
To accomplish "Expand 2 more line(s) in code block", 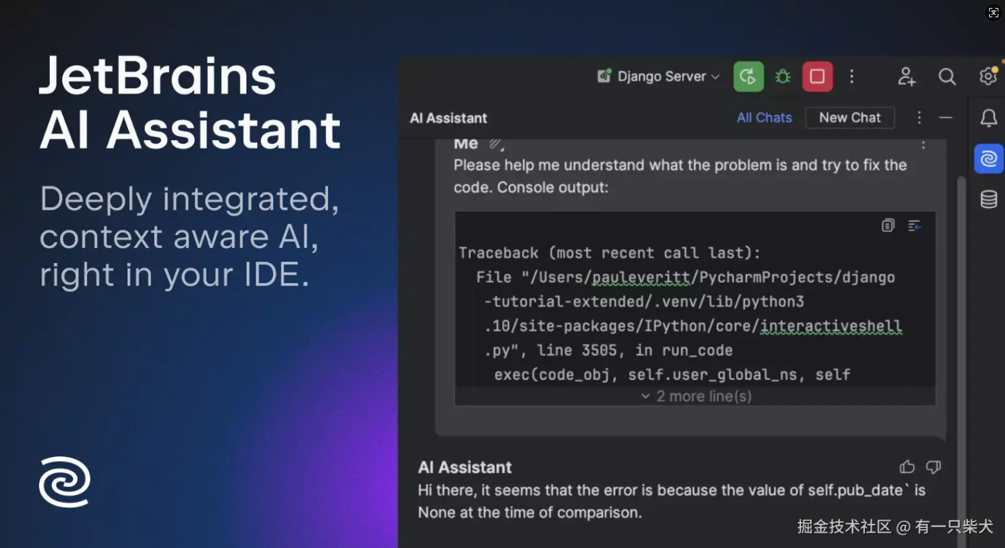I will (695, 397).
